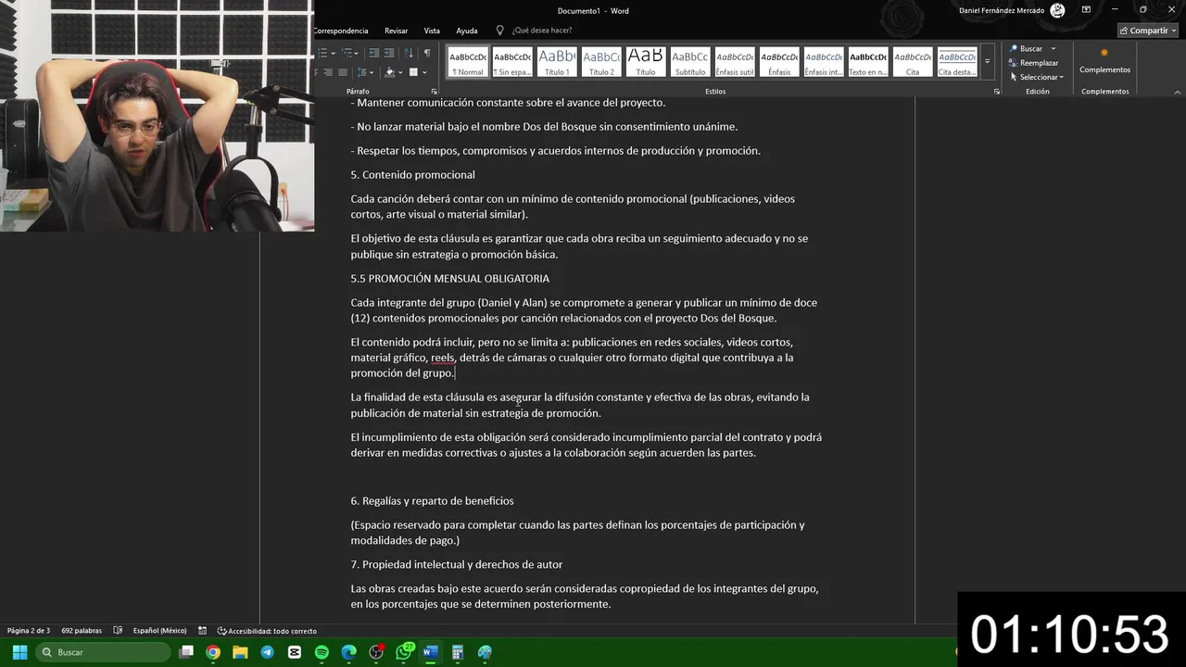
Task: Click the borders icon
Action: pos(413,72)
